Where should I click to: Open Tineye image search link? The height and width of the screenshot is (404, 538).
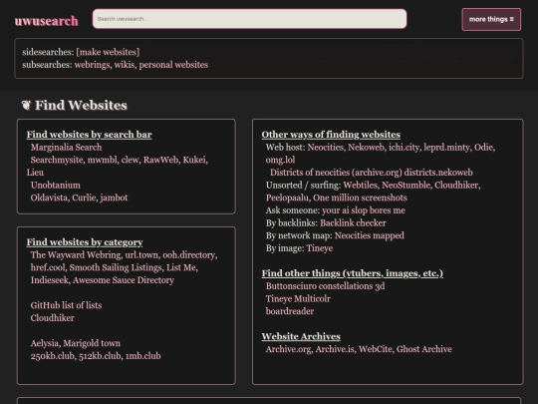(320, 248)
